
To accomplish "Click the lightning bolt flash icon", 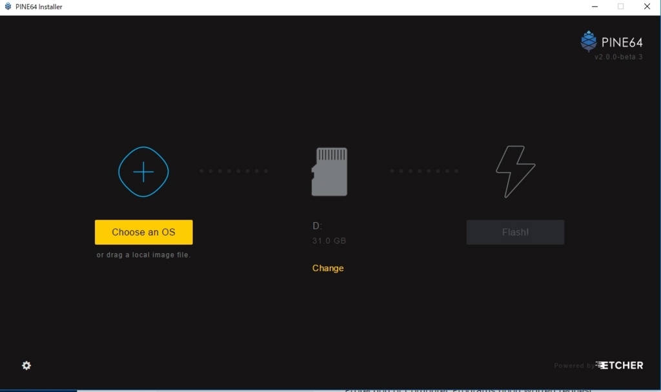I will pyautogui.click(x=515, y=172).
